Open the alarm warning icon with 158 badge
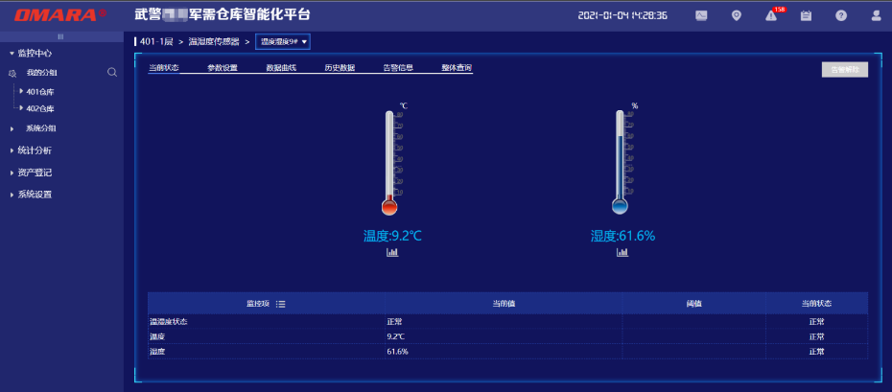This screenshot has height=392, width=892. coord(771,15)
